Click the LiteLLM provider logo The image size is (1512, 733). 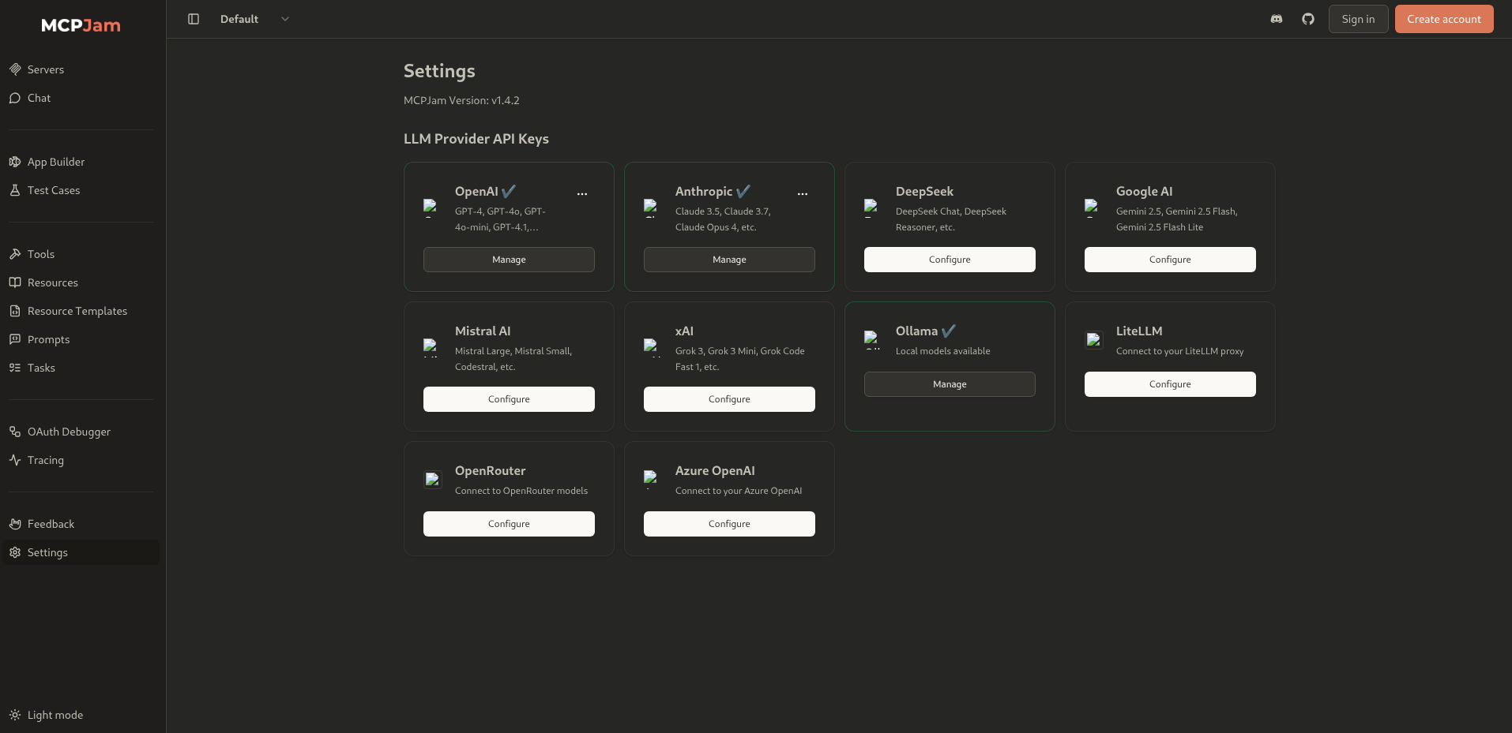1094,340
